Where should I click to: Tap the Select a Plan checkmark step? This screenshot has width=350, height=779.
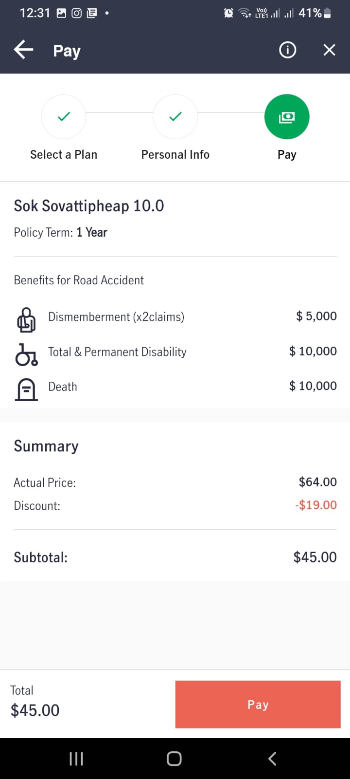pyautogui.click(x=64, y=117)
